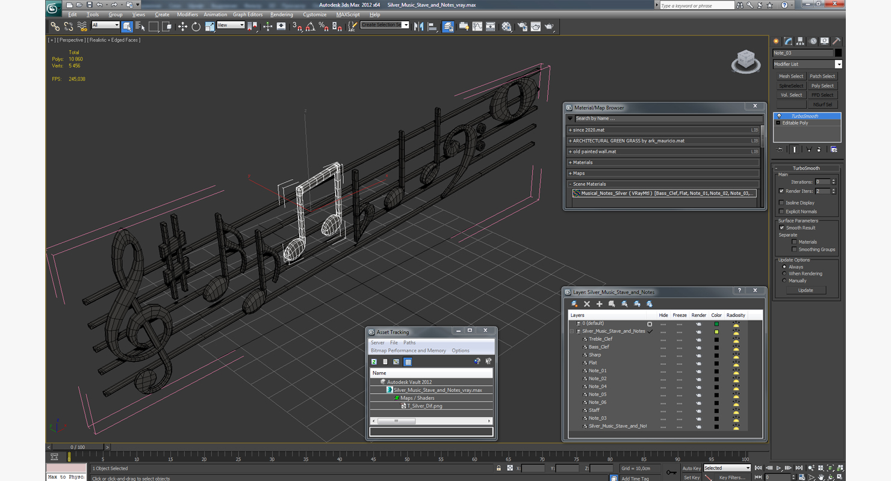Open the Motion command panel tab
This screenshot has width=891, height=481.
(813, 41)
